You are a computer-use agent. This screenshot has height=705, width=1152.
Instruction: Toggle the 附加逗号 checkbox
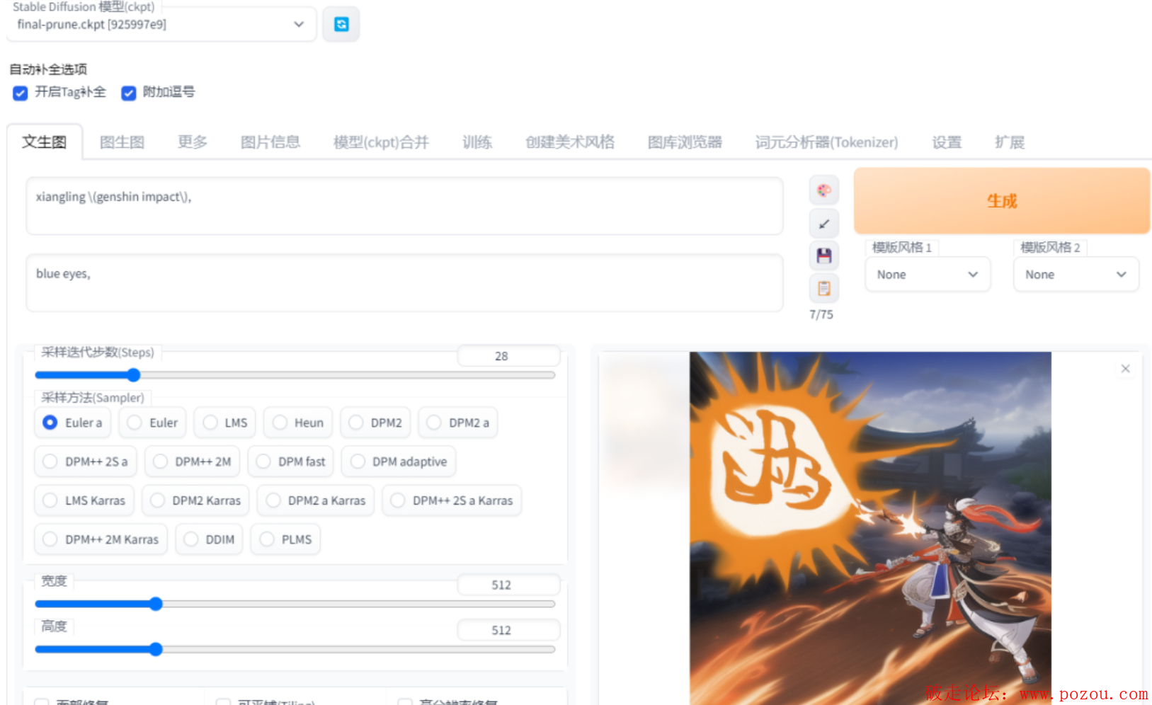pos(128,93)
